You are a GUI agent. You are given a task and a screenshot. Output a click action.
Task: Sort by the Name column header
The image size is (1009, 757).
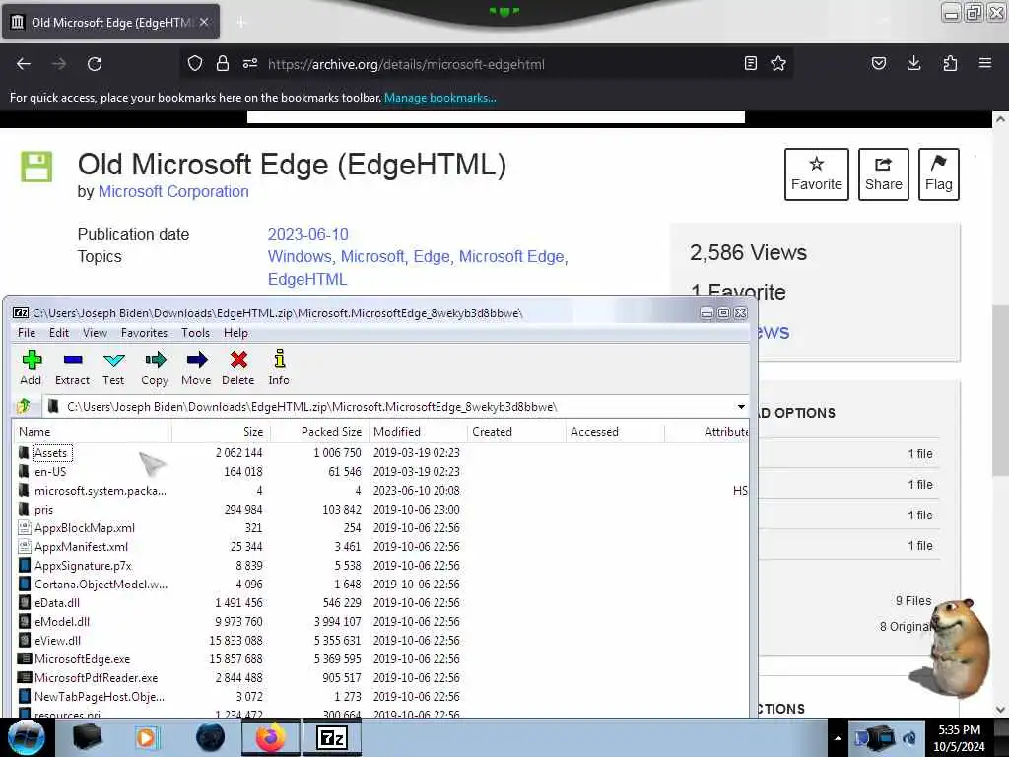[93, 432]
